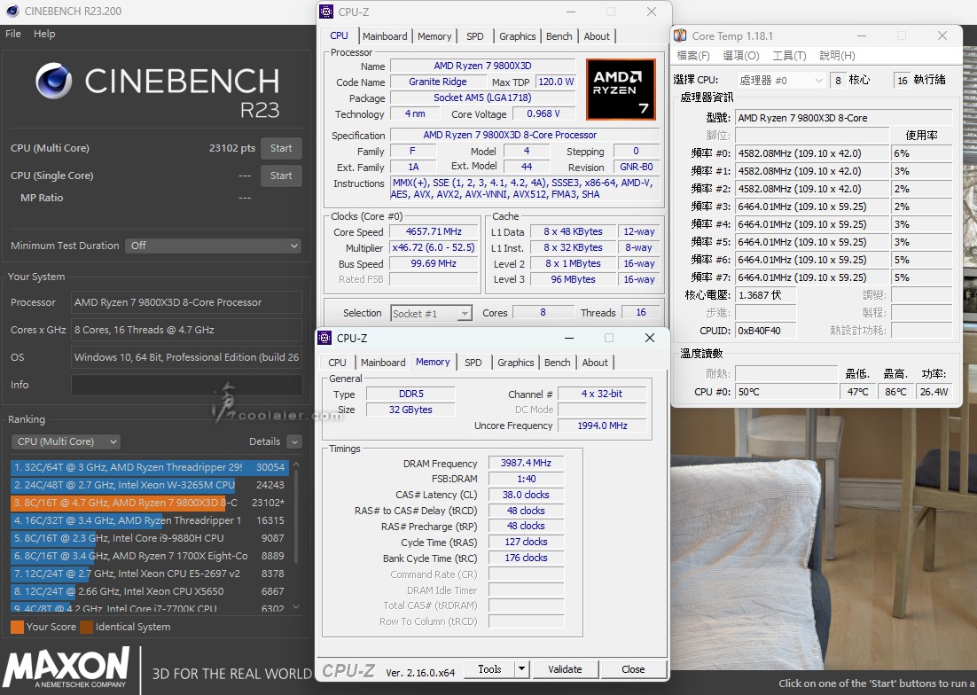This screenshot has width=977, height=695.
Task: Open the File menu in Cinebench
Action: click(13, 34)
